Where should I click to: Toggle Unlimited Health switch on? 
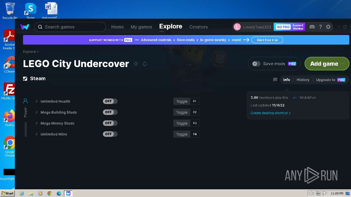[x=110, y=101]
